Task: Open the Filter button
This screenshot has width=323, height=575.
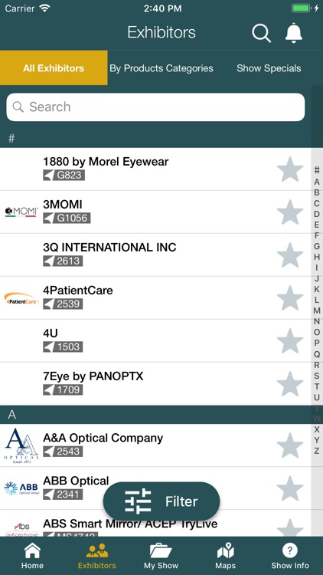Action: 161,501
